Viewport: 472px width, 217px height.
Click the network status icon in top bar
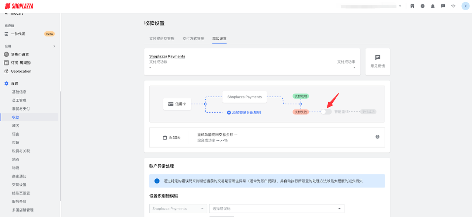pyautogui.click(x=453, y=6)
